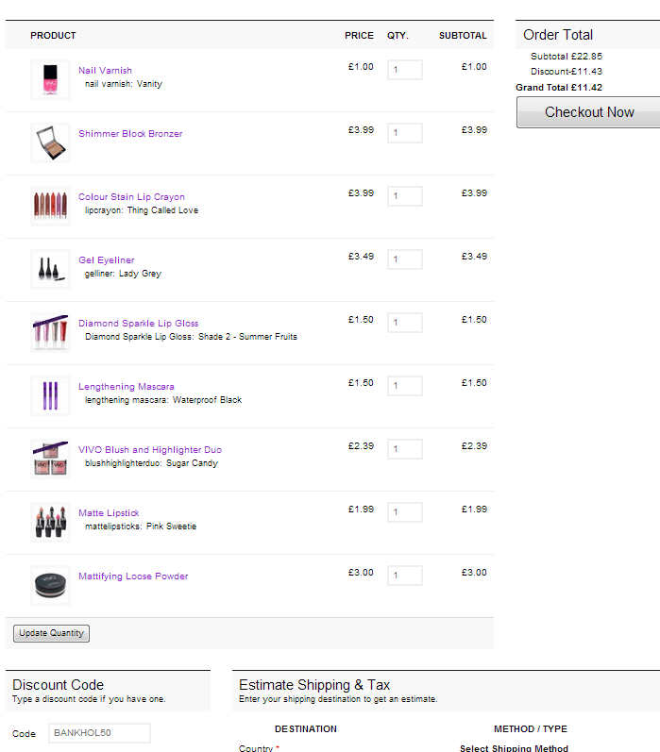Edit the Matte Lipstick quantity box
This screenshot has height=752, width=660.
pos(404,512)
